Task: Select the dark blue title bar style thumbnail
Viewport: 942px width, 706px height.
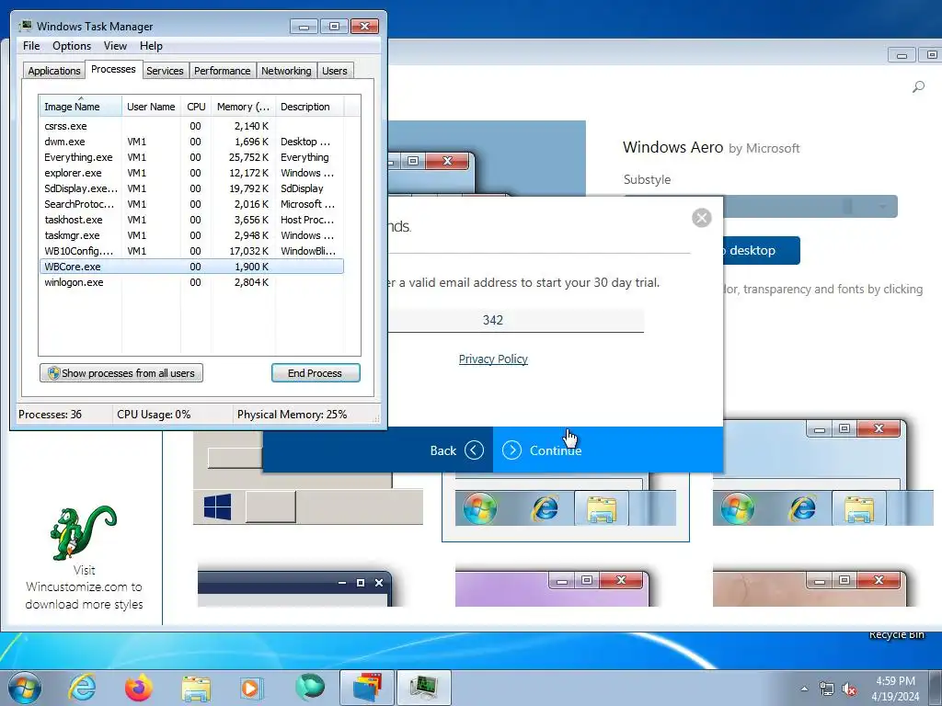Action: coord(294,588)
